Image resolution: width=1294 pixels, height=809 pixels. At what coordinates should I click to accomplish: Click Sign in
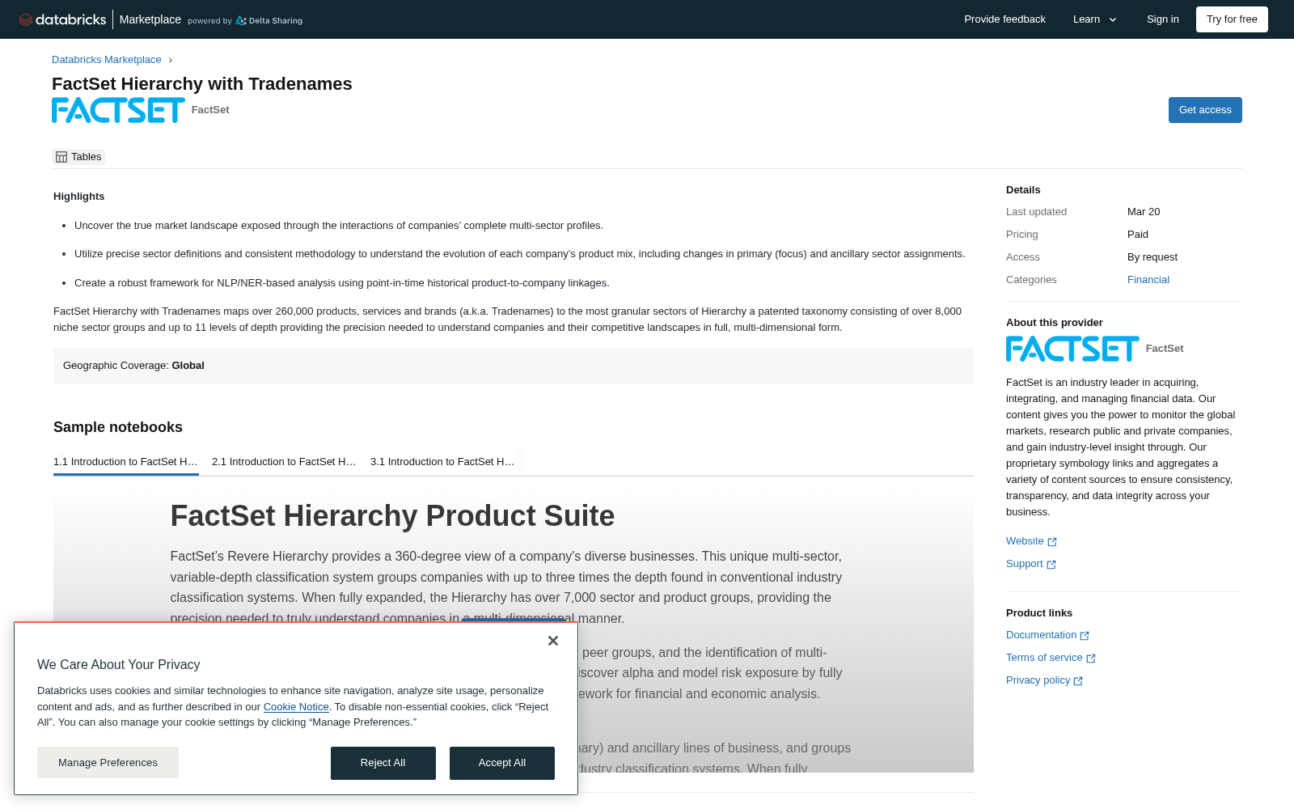1163,19
